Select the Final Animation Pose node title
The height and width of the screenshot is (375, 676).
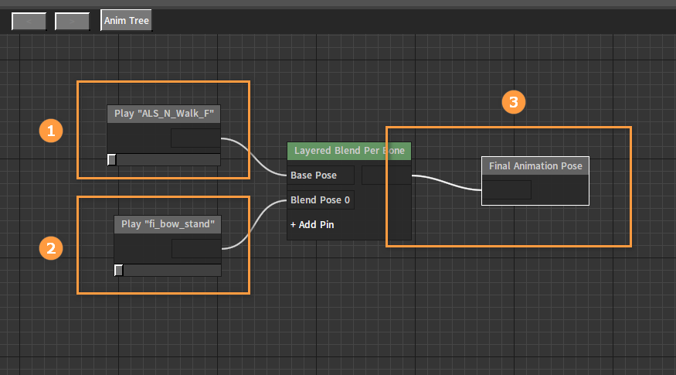[535, 166]
